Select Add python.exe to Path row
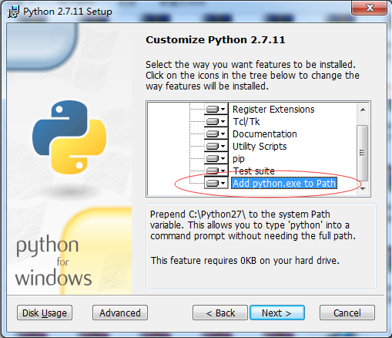 click(x=284, y=183)
